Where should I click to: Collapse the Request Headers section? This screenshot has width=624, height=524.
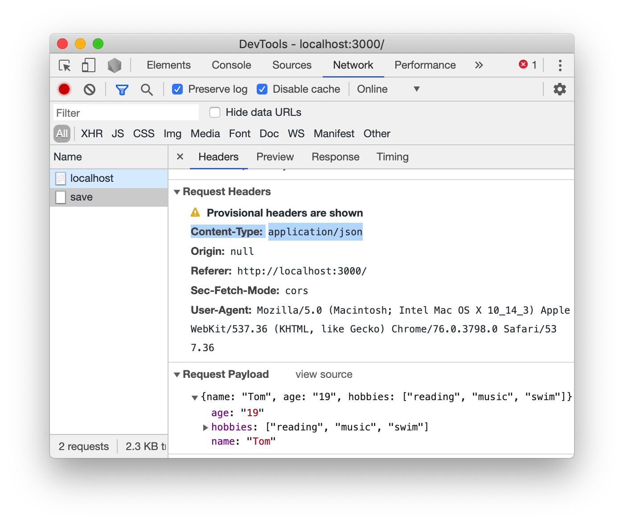coord(177,192)
